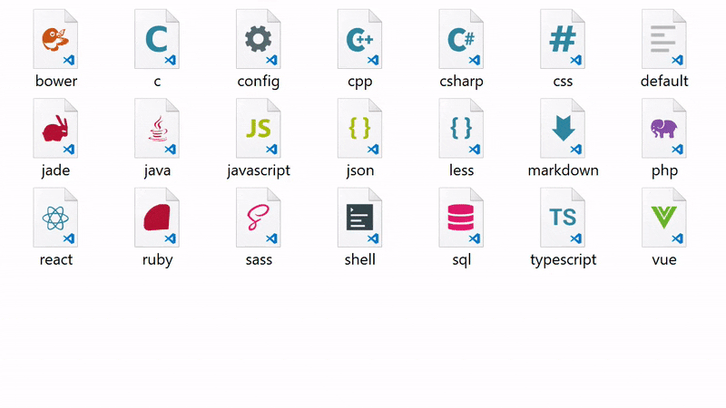Viewport: 726px width, 408px height.
Task: Click the shell terminal file icon
Action: coord(360,218)
